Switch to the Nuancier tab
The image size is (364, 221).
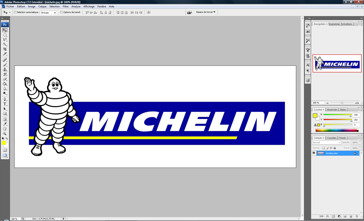(332, 109)
